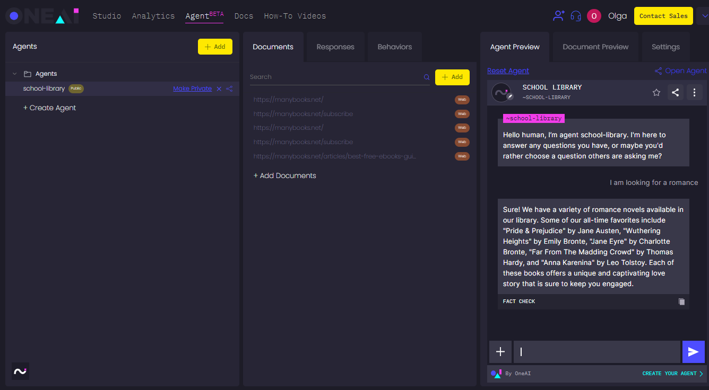The height and width of the screenshot is (390, 709).
Task: Open second manybooks.net/subscribe document
Action: coord(303,142)
